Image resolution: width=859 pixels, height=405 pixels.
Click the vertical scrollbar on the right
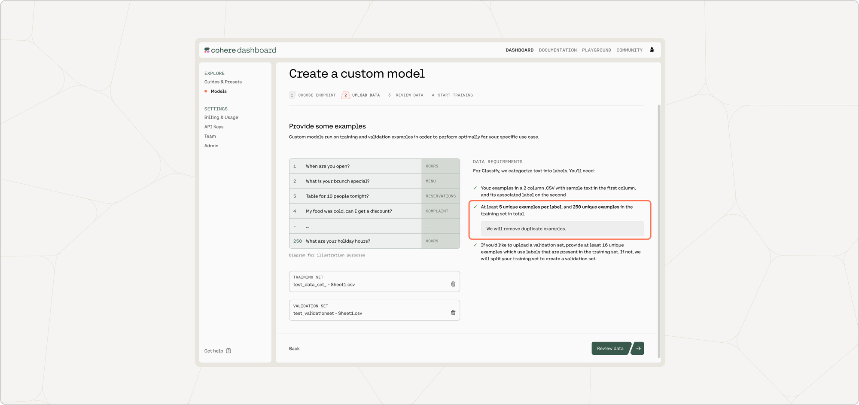(x=659, y=215)
